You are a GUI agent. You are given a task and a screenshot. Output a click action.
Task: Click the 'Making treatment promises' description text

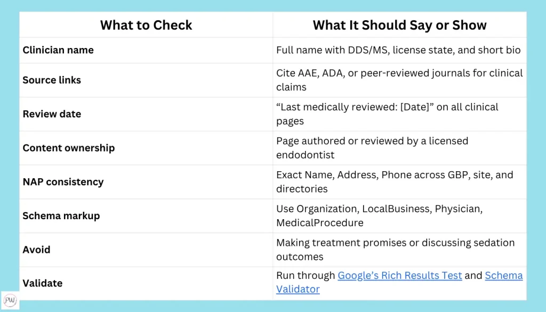pos(395,249)
